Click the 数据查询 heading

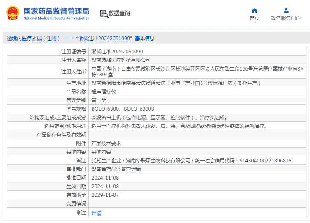tap(119, 13)
